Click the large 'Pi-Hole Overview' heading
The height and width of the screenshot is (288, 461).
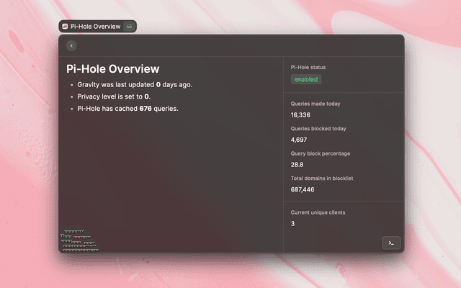[112, 69]
